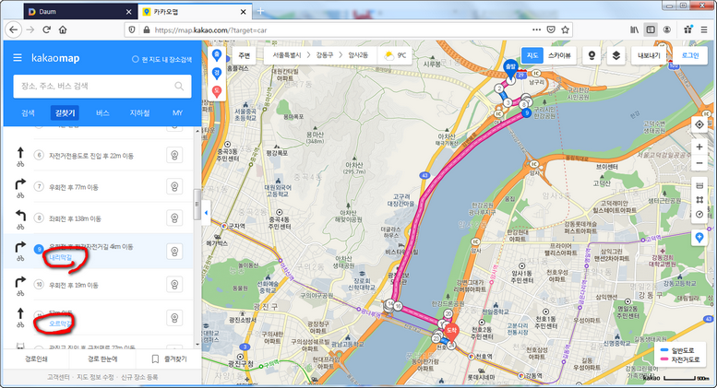Open the kakaomap hamburger menu
The image size is (717, 388).
coord(18,57)
